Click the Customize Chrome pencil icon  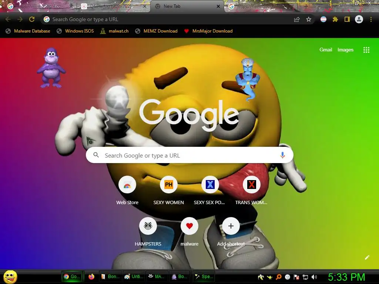(x=367, y=257)
